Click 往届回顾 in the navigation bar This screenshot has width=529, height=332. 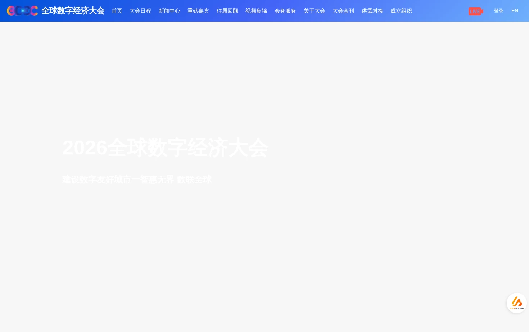(227, 11)
